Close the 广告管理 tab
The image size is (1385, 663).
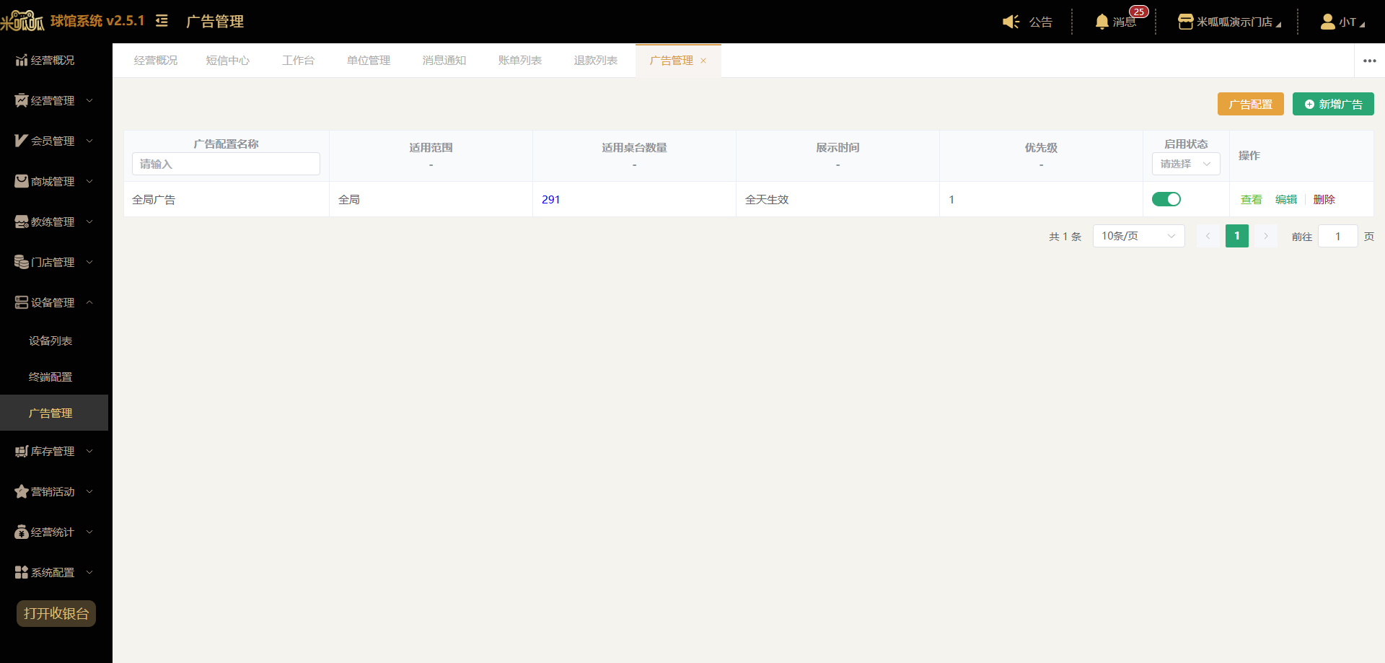(703, 61)
